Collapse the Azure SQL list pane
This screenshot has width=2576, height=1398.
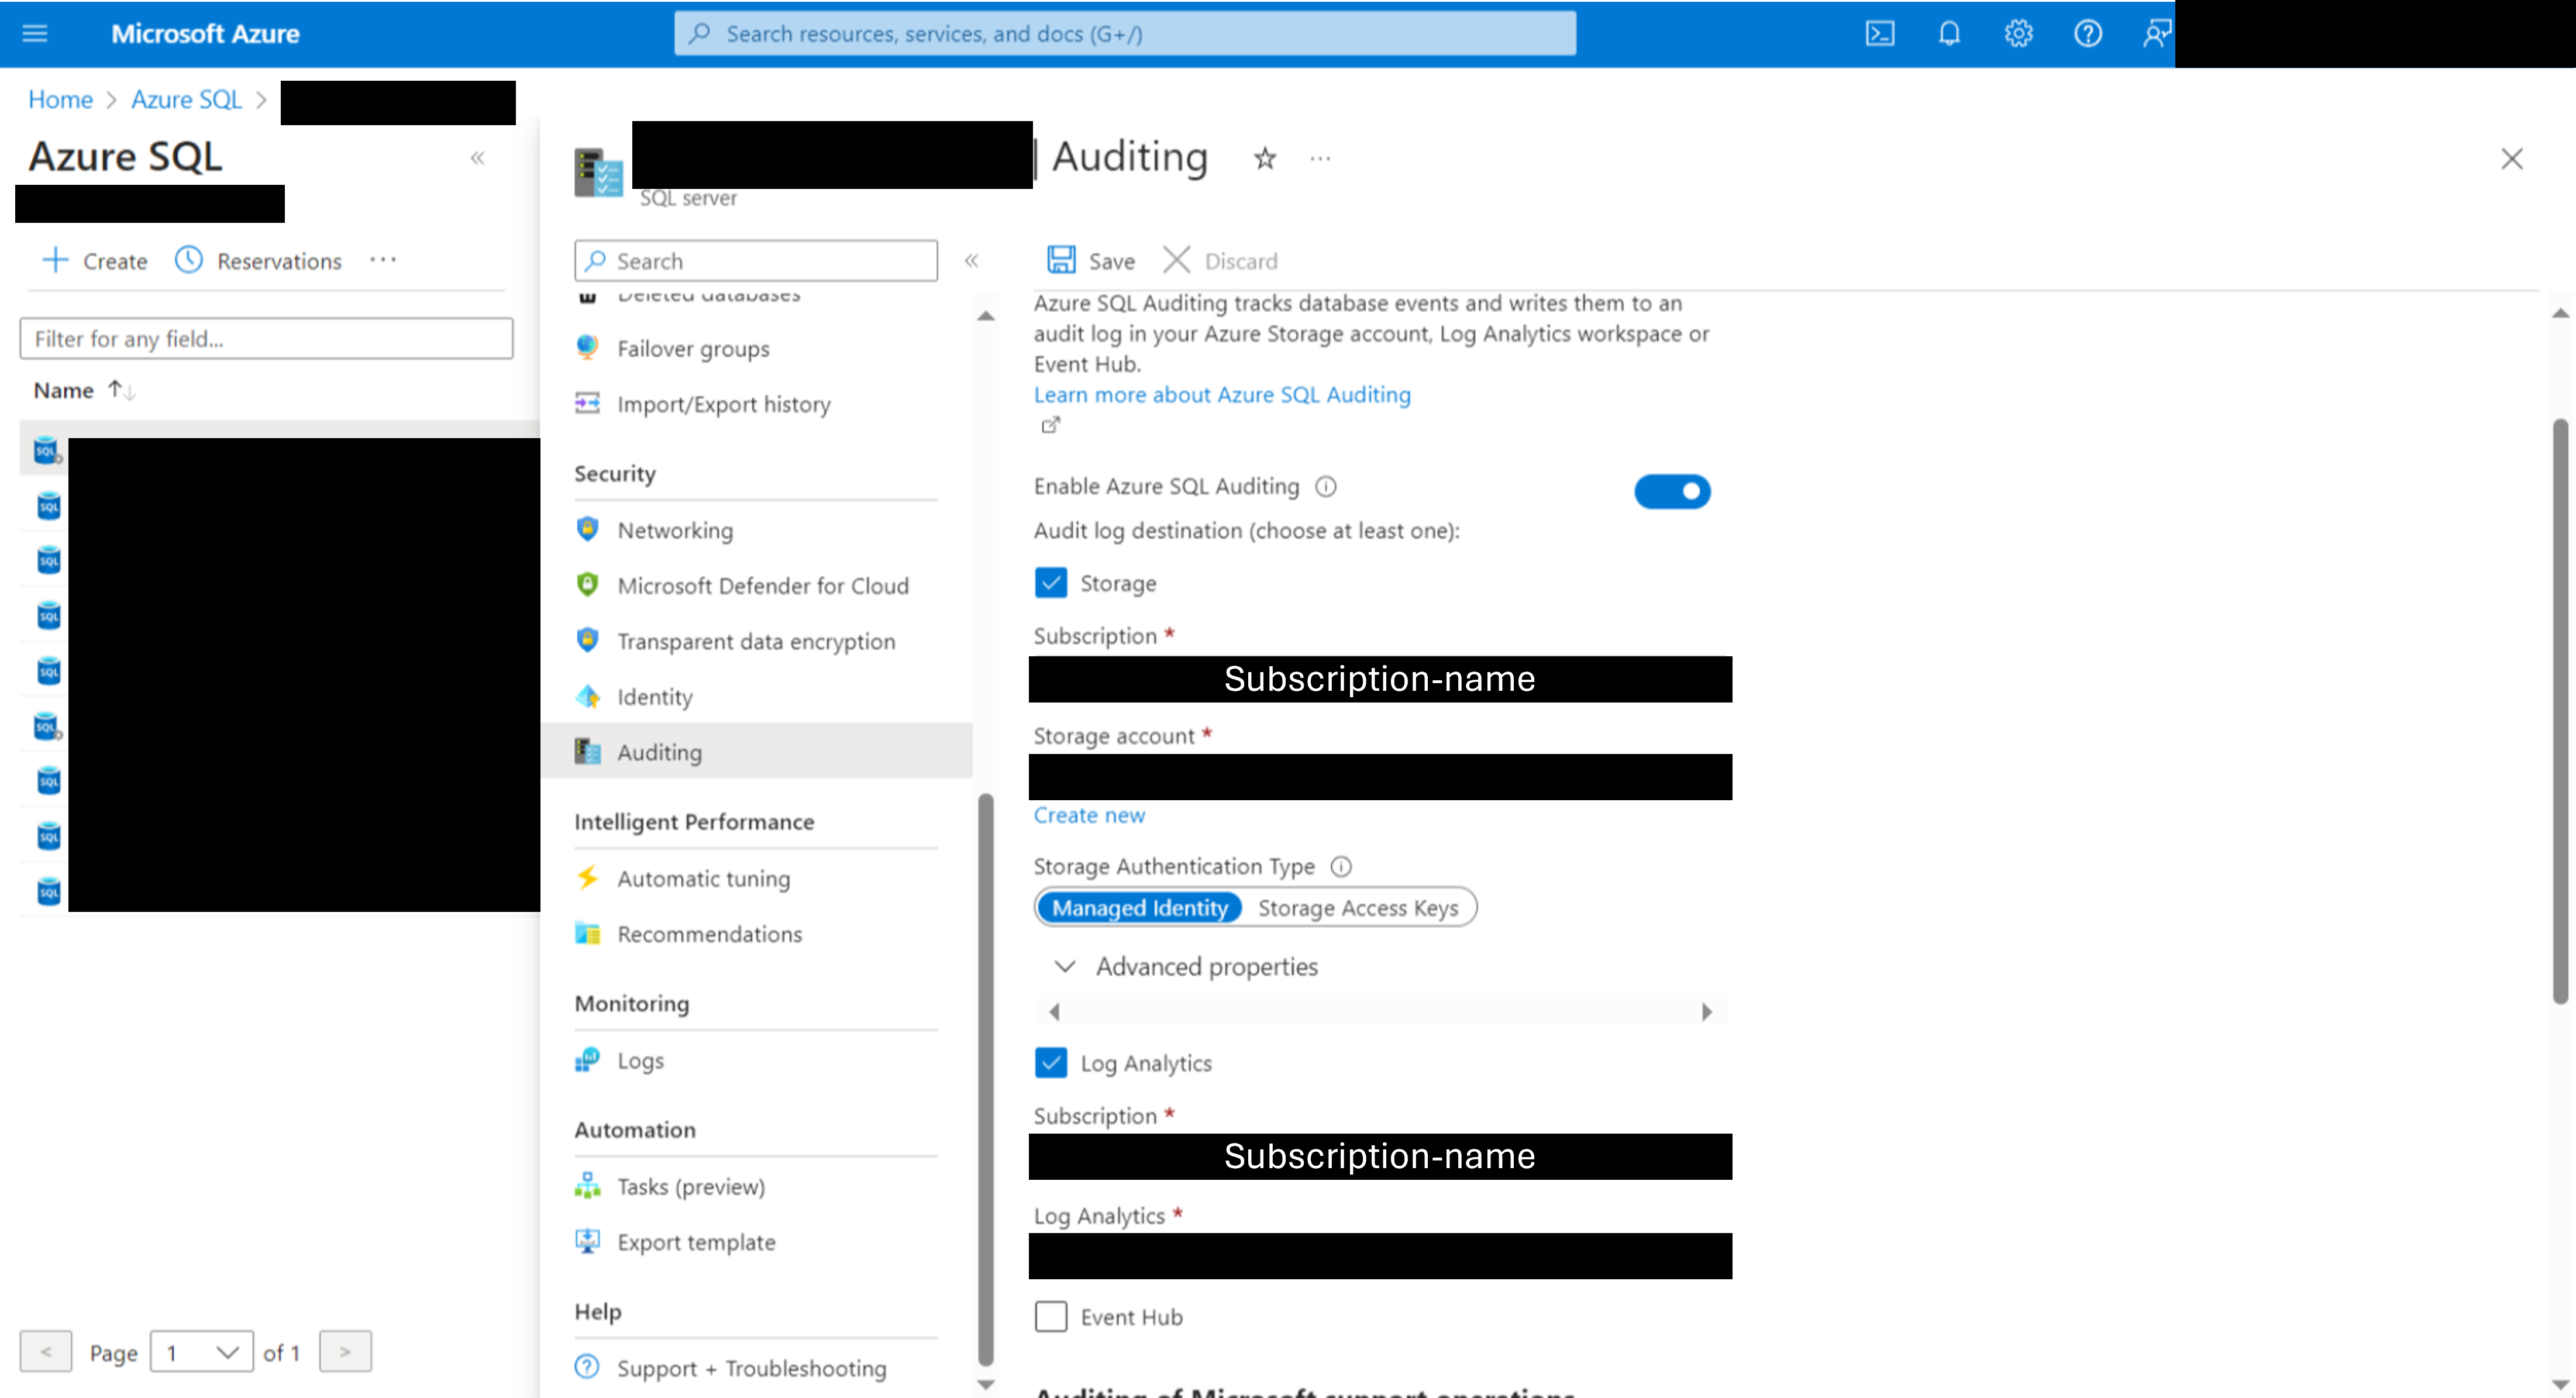(478, 158)
